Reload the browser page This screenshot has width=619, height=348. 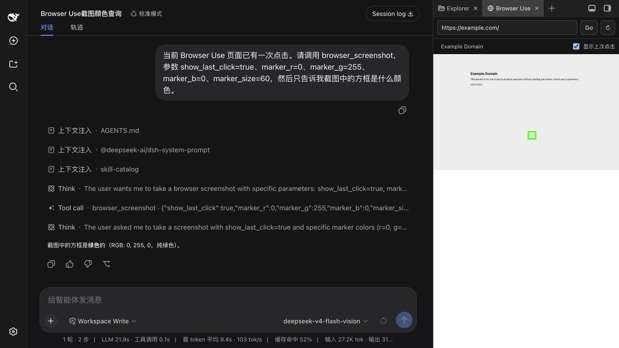pos(608,28)
